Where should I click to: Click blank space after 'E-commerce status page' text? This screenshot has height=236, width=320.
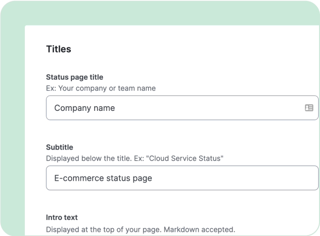tap(230, 178)
